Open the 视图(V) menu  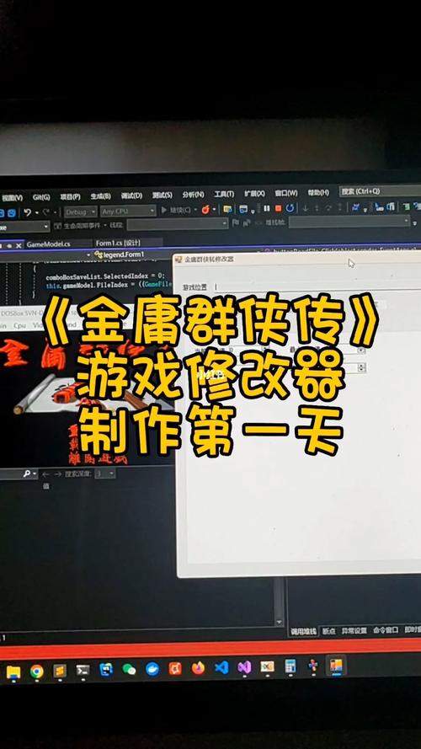[x=12, y=198]
